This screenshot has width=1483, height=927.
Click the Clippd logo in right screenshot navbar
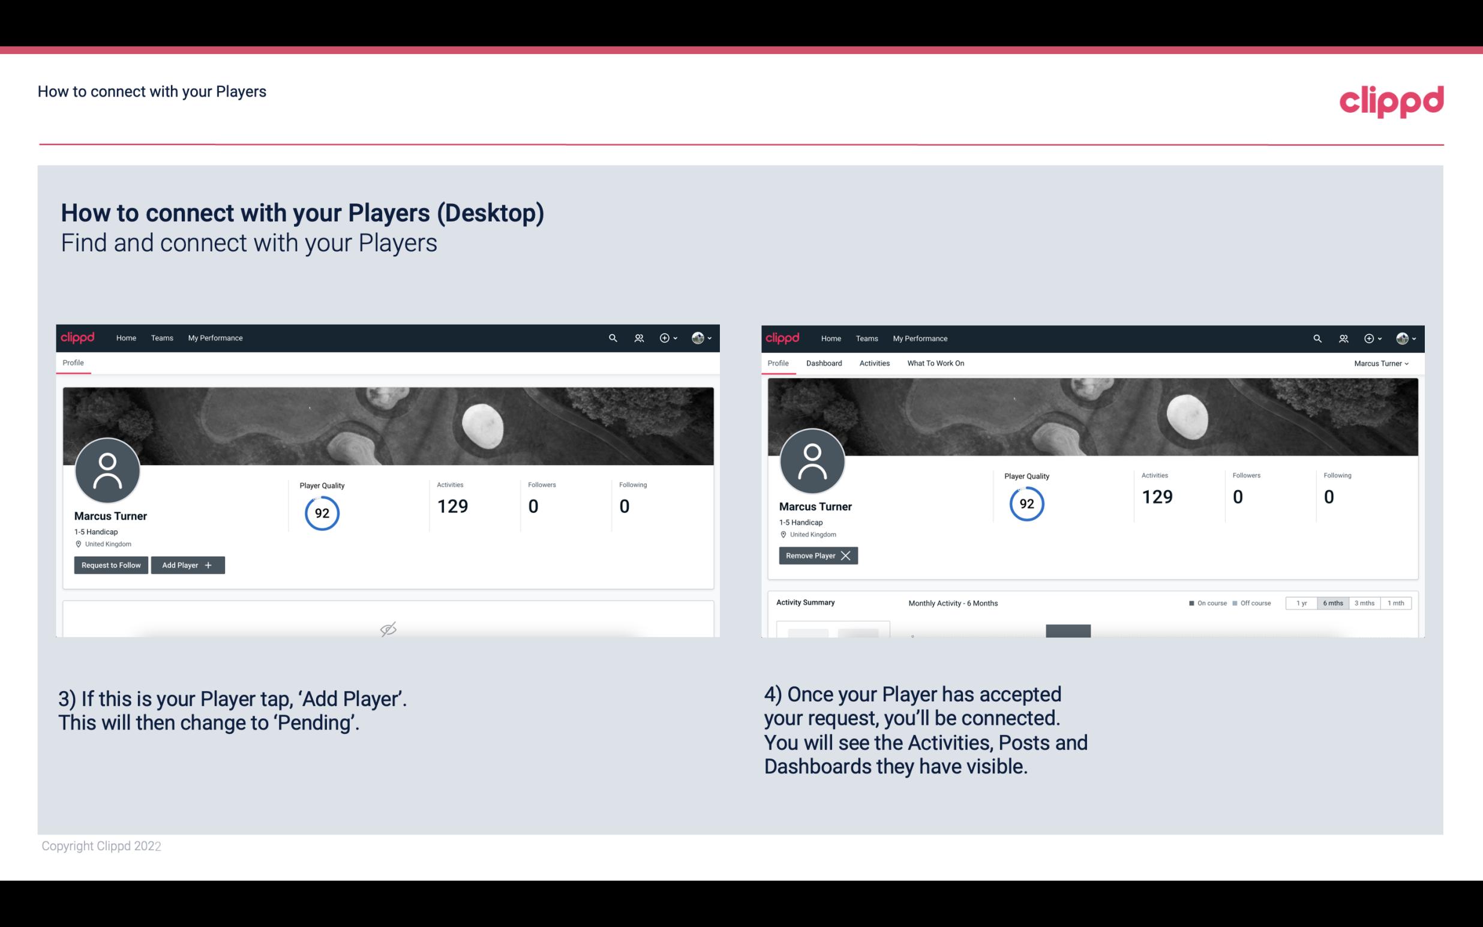coord(783,337)
